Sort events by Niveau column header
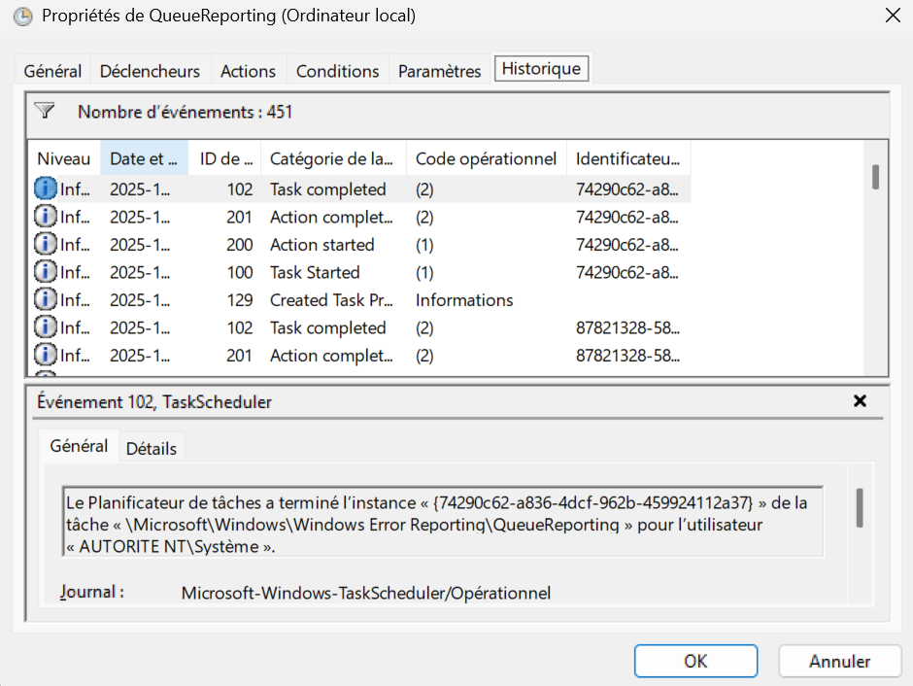Image resolution: width=913 pixels, height=686 pixels. pyautogui.click(x=63, y=158)
